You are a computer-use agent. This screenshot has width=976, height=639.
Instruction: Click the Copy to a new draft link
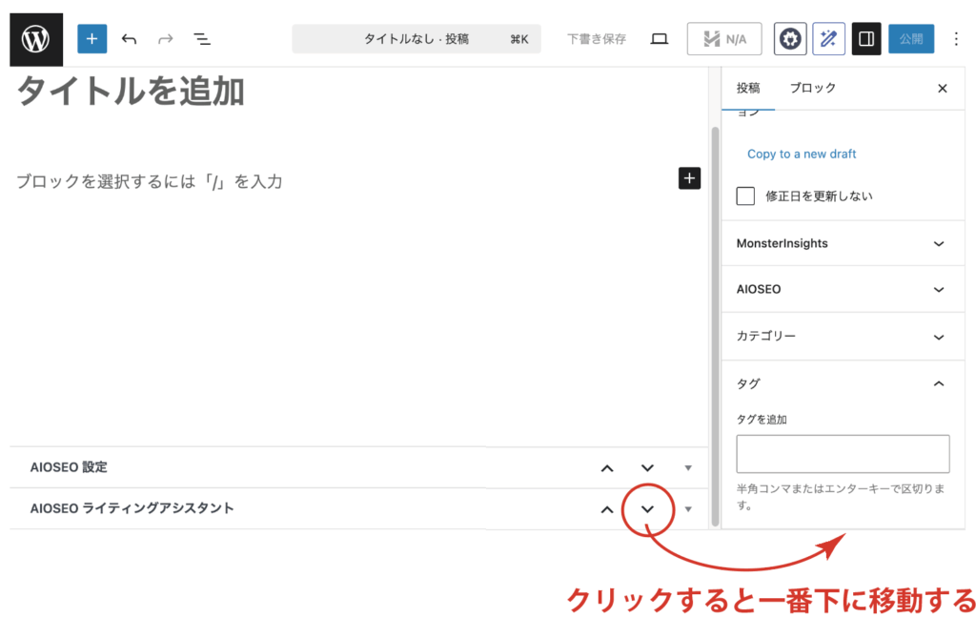coord(802,154)
